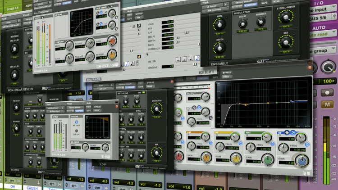Click the Safe button in Mod Delay II
This screenshot has height=190, width=338.
click(x=129, y=19)
